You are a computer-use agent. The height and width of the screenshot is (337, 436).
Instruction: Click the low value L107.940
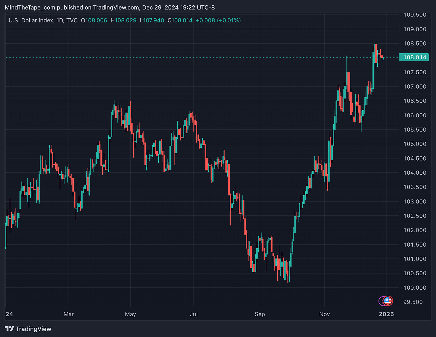tap(152, 20)
